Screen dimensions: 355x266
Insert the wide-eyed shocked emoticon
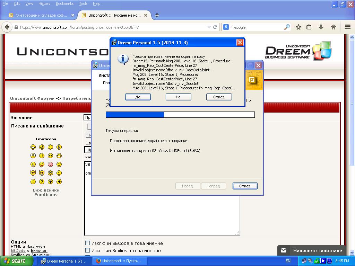coord(33,156)
